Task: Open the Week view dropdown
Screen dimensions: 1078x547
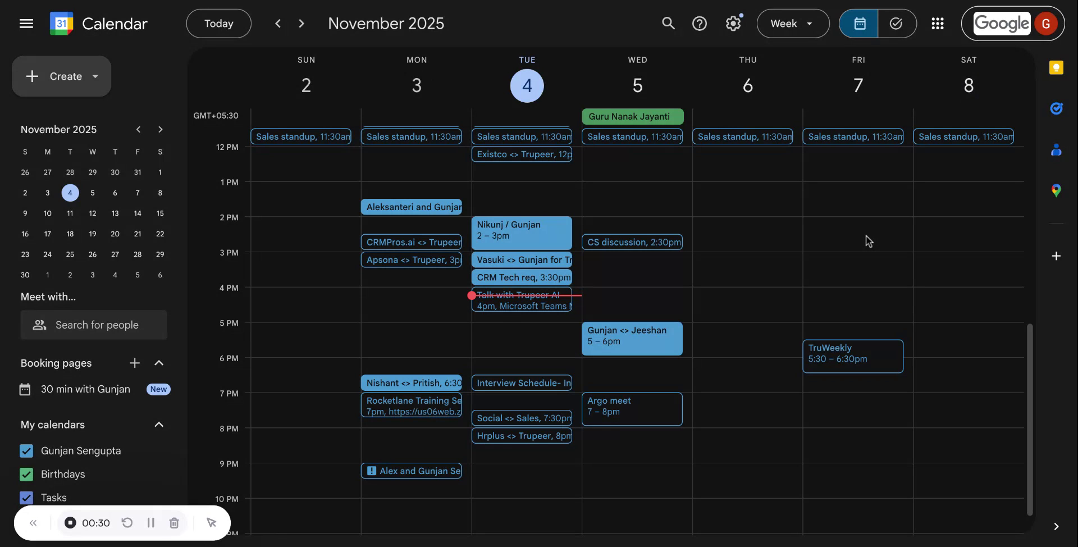Action: 792,23
